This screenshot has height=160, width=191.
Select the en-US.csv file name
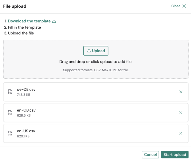coord(26,131)
